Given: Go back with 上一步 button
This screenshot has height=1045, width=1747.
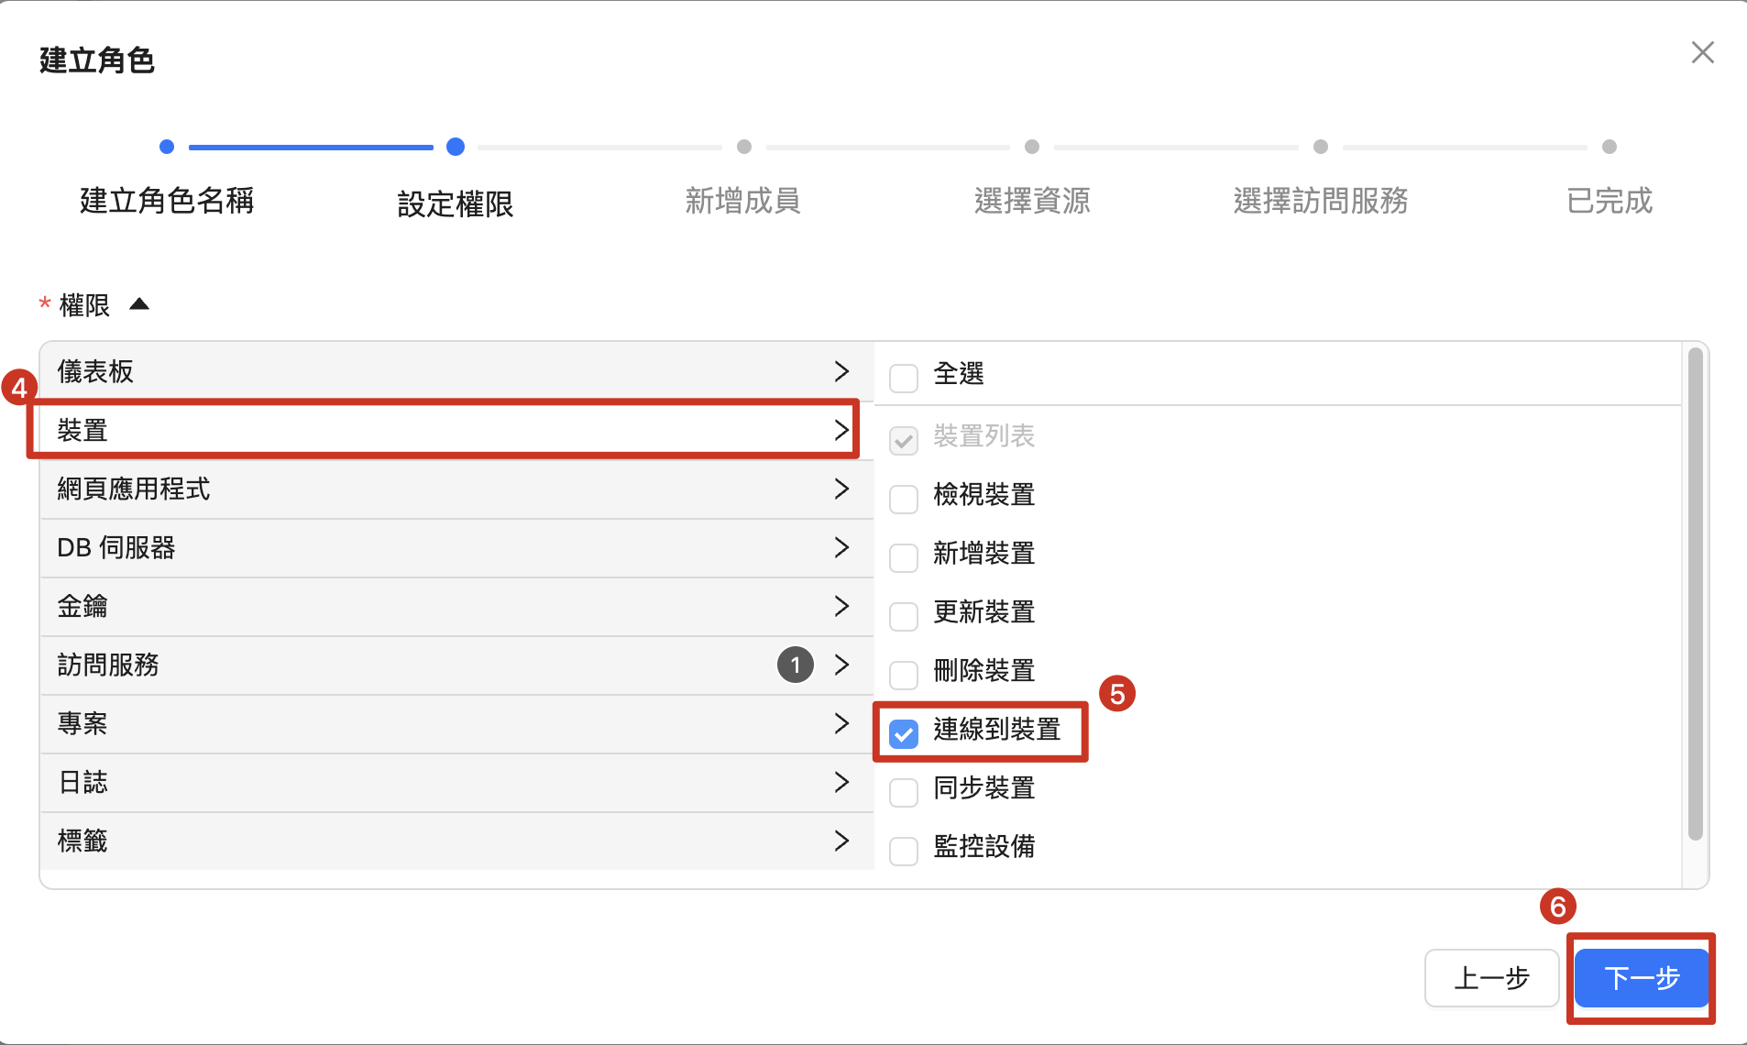Looking at the screenshot, I should point(1491,978).
